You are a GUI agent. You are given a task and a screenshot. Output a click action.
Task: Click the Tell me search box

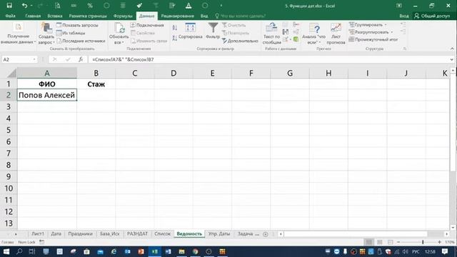[241, 16]
